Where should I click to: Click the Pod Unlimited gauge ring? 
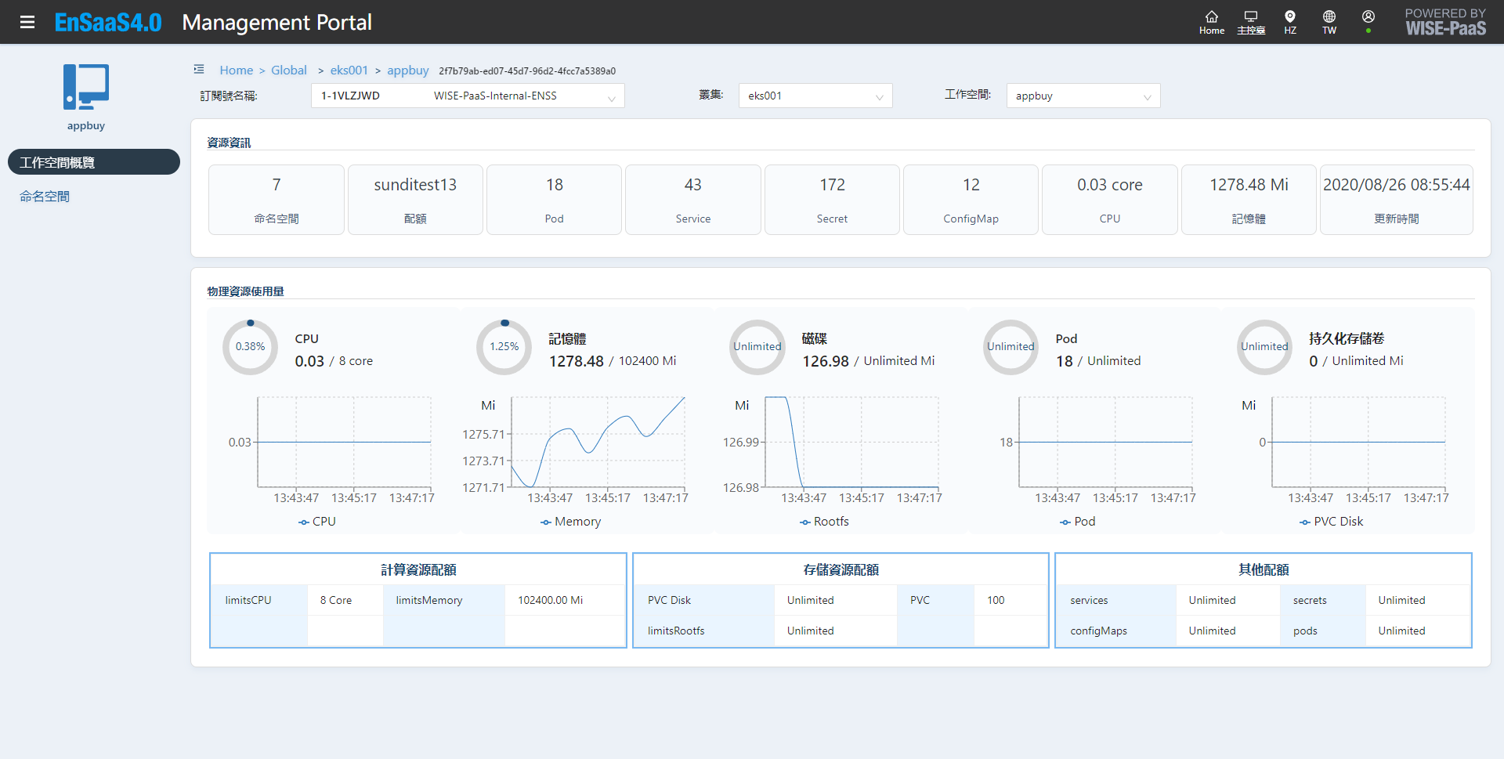point(1011,347)
